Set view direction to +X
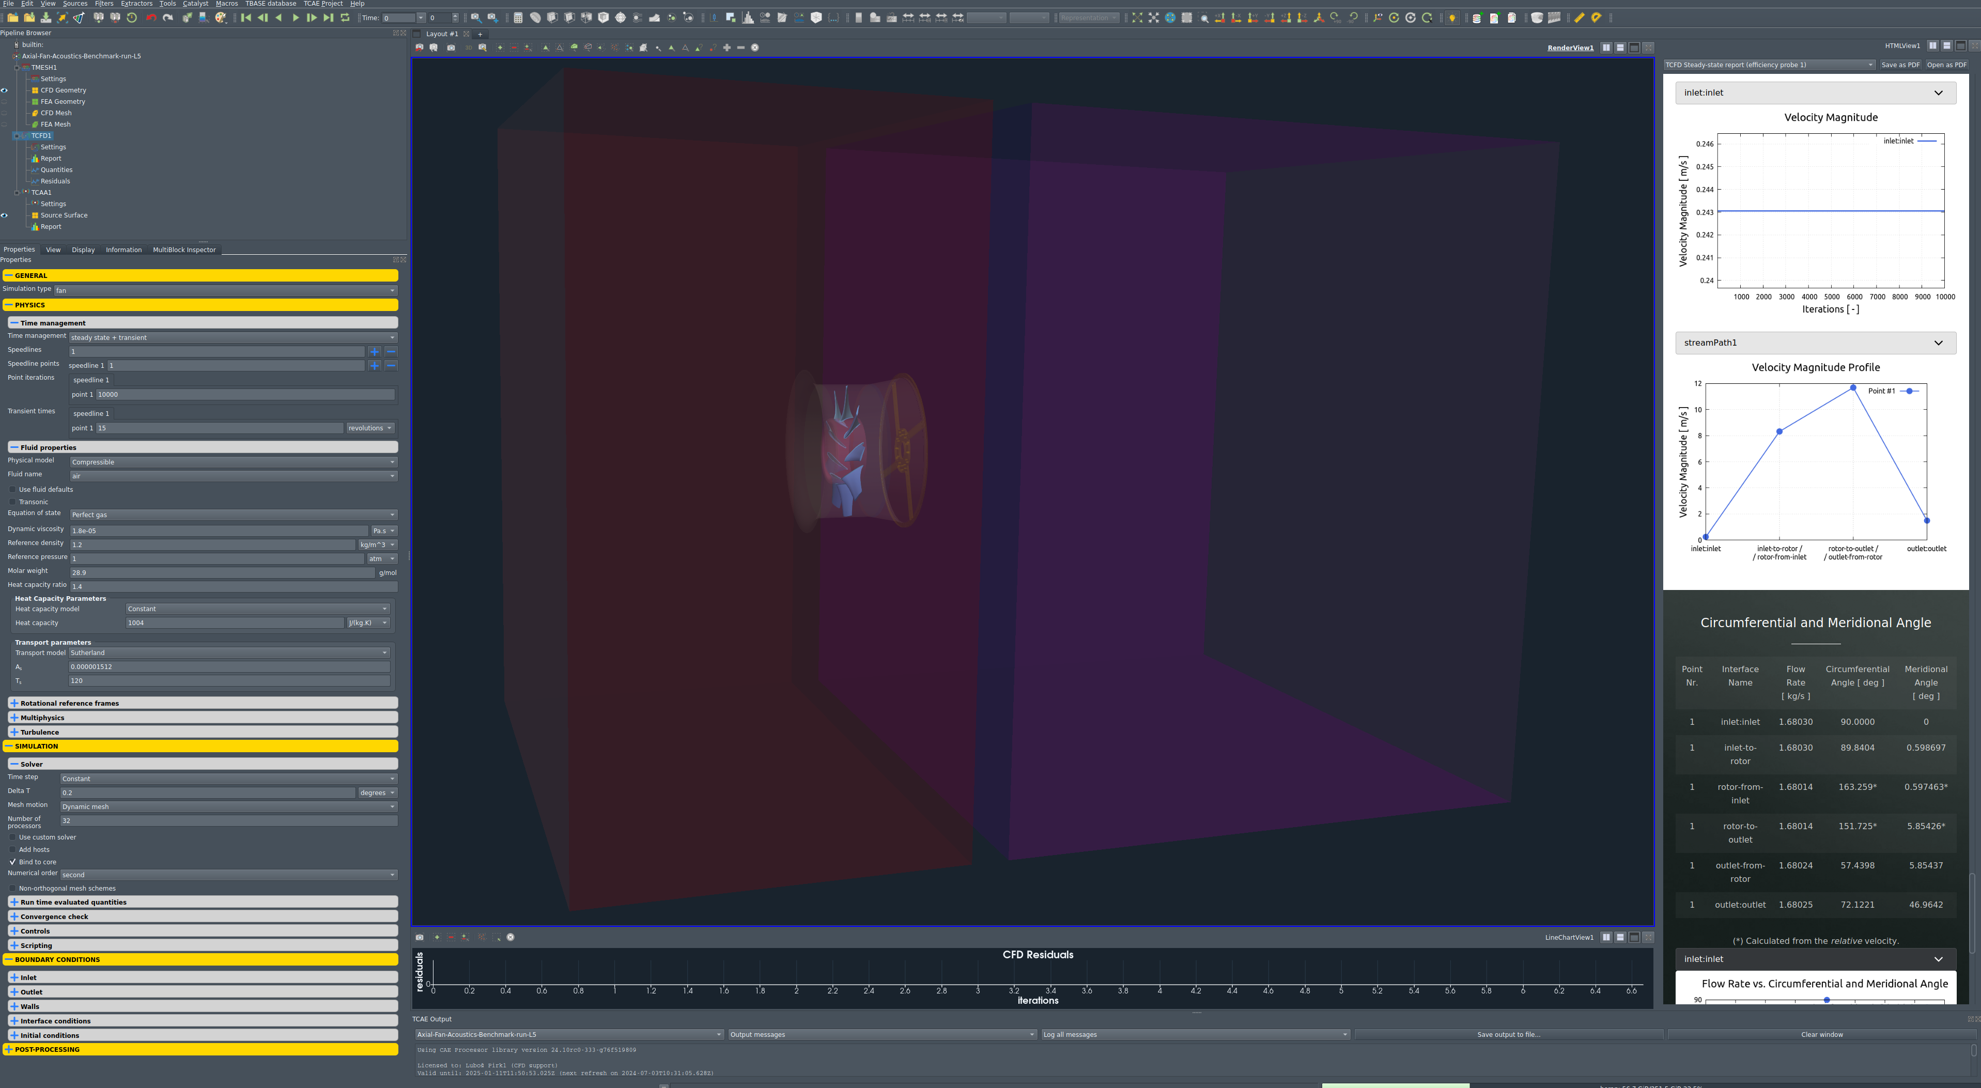 pyautogui.click(x=1220, y=18)
